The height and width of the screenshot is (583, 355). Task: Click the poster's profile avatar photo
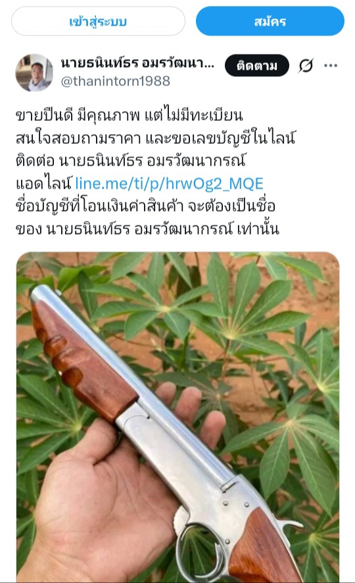click(34, 72)
